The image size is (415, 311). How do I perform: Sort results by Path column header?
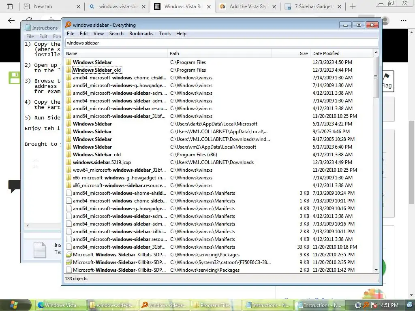[x=219, y=53]
